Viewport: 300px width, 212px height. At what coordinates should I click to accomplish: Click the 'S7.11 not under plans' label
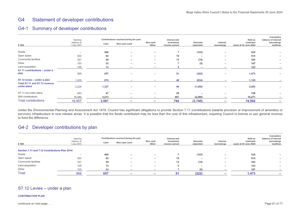pyautogui.click(x=30, y=93)
